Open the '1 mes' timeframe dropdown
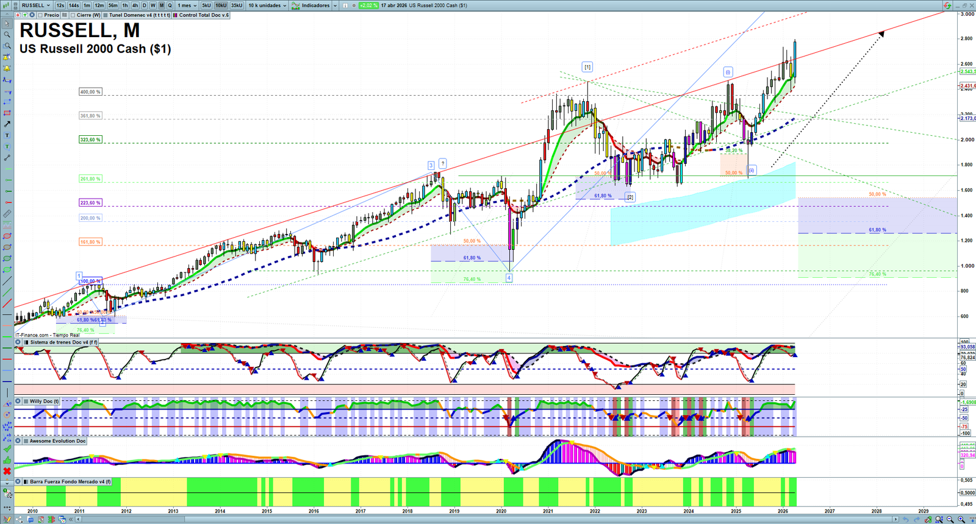Viewport: 976px width, 524px height. pos(187,5)
